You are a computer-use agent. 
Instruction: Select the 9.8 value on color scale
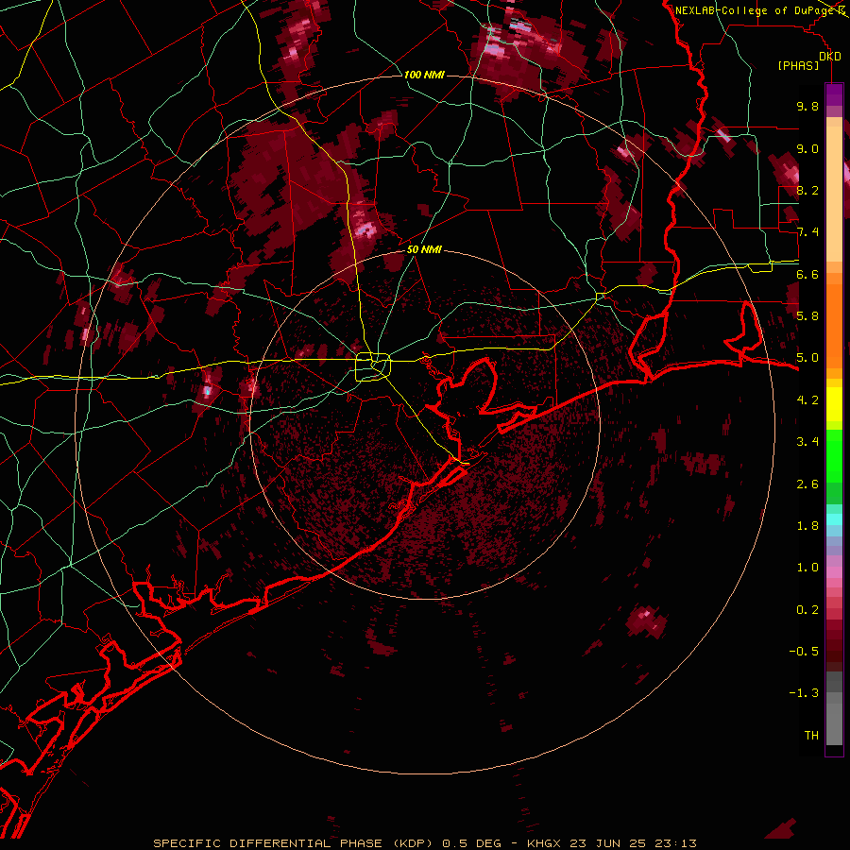807,106
